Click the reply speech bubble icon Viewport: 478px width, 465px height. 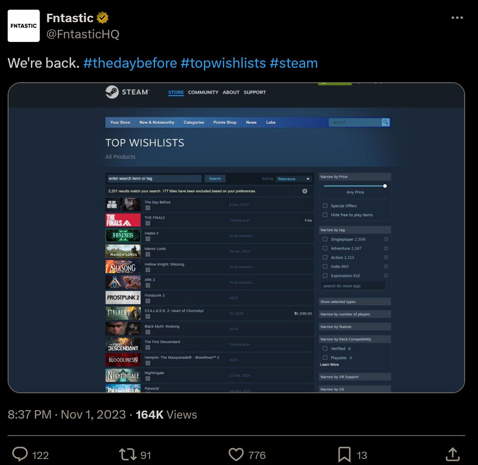(20, 455)
